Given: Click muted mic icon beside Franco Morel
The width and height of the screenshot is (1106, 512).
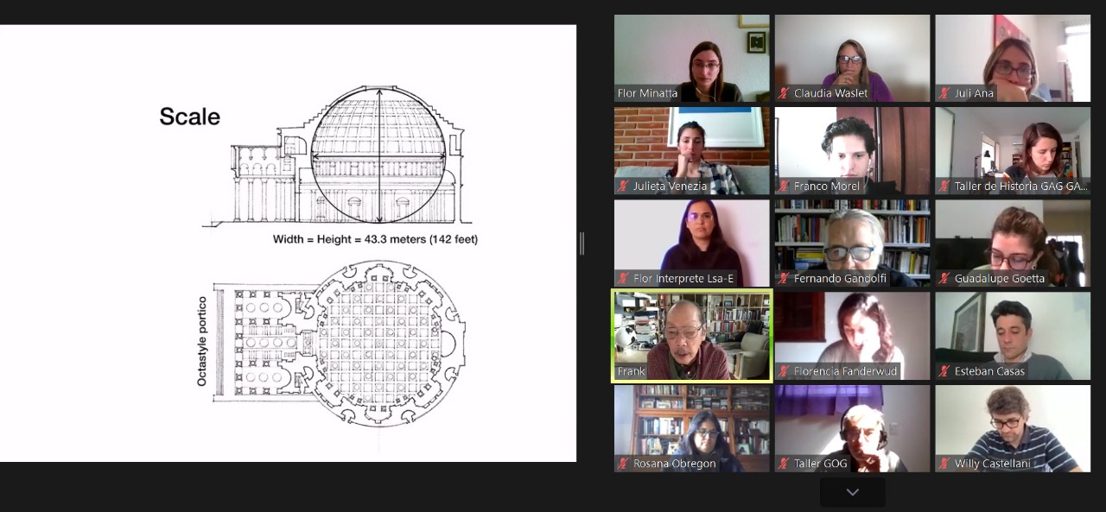Looking at the screenshot, I should (785, 186).
